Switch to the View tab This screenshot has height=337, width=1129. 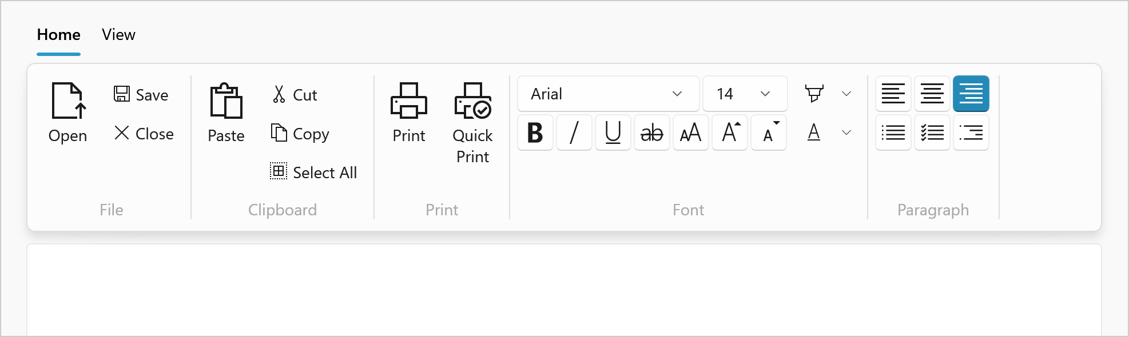(118, 35)
